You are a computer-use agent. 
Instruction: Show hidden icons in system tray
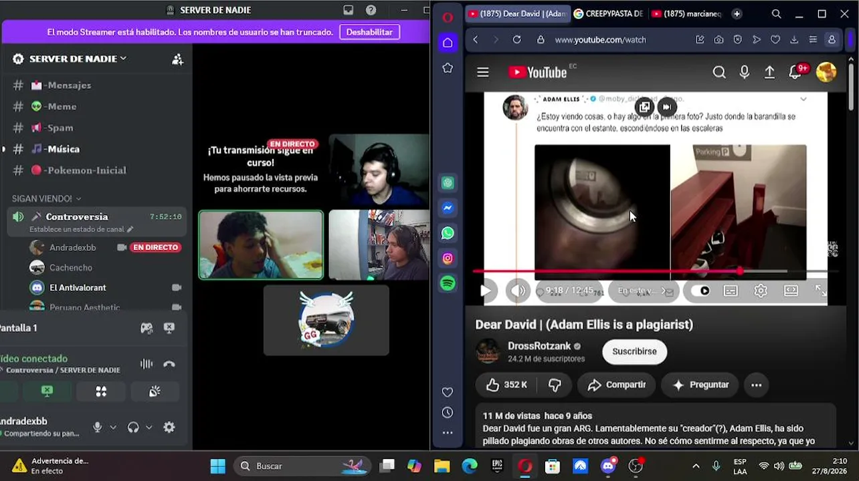696,466
